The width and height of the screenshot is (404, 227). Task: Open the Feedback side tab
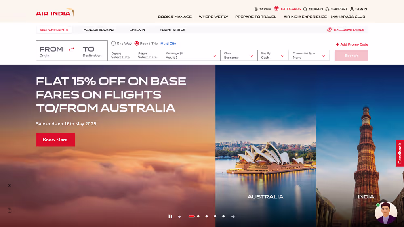[400, 153]
